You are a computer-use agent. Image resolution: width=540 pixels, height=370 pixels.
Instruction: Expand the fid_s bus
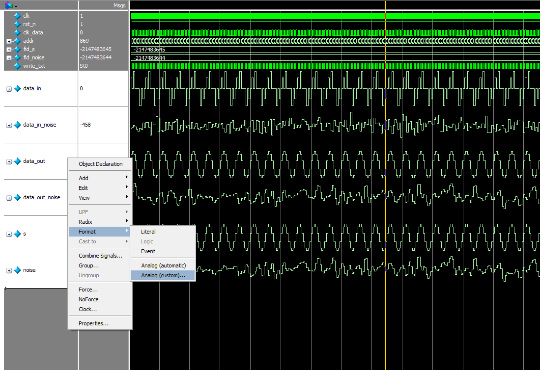click(9, 50)
